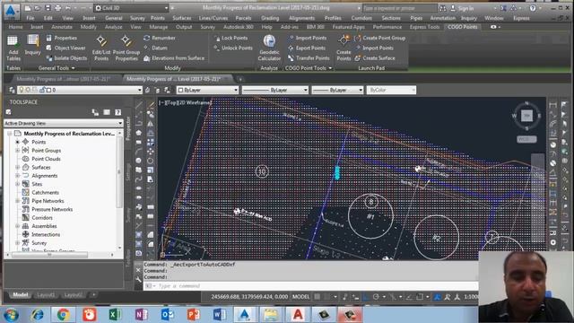Switch to the Layout1 tab
Viewport: 574px width, 323px height.
coord(46,295)
